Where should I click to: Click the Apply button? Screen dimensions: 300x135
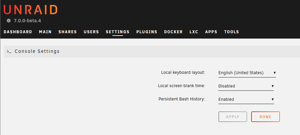coord(233,117)
